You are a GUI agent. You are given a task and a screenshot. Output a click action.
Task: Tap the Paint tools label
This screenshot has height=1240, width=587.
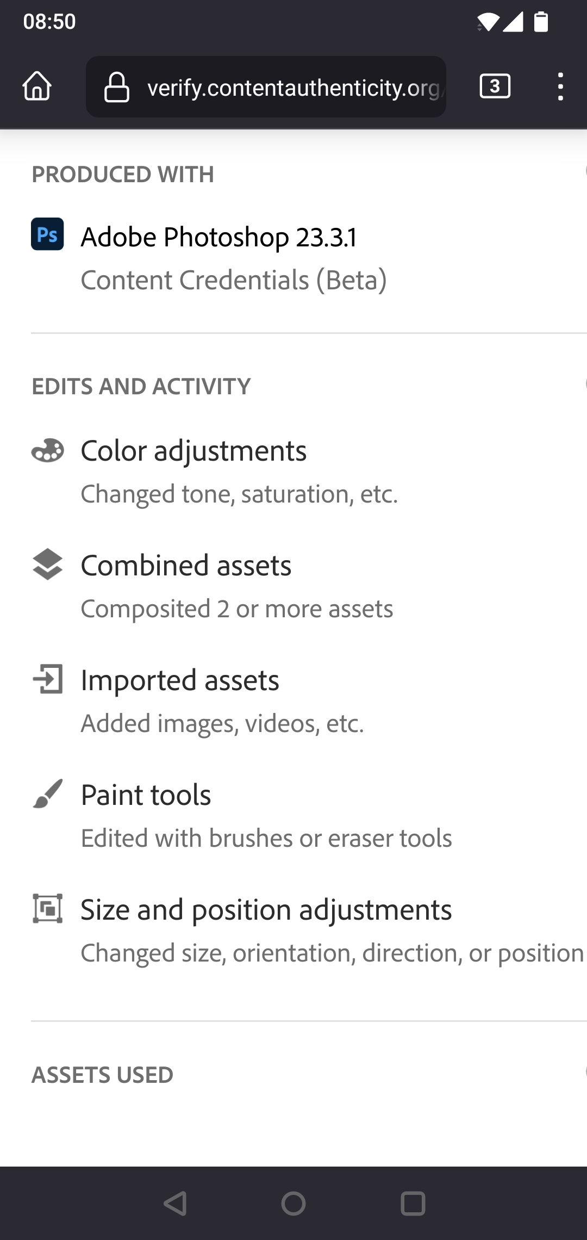(146, 795)
